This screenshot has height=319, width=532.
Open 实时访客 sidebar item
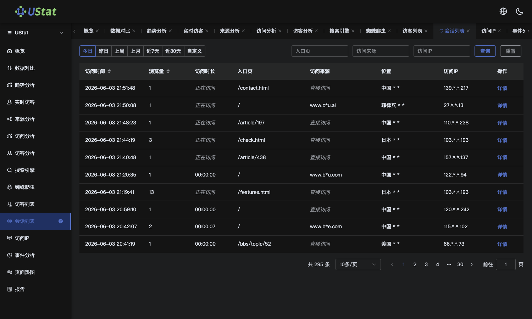pos(35,102)
